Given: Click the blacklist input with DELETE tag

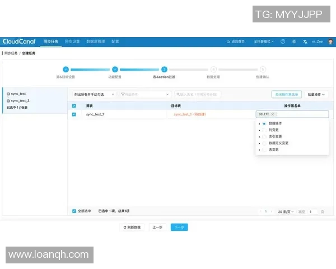Looking at the screenshot, I should point(292,114).
